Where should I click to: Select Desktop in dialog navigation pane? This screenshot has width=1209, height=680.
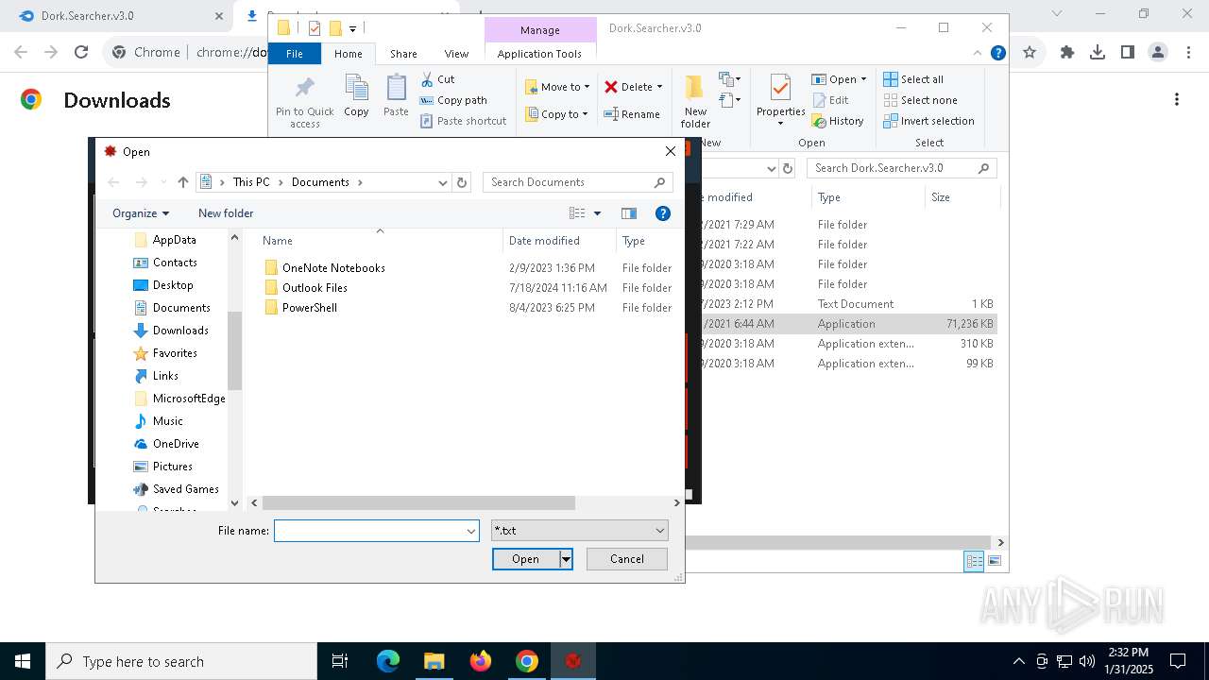point(173,285)
